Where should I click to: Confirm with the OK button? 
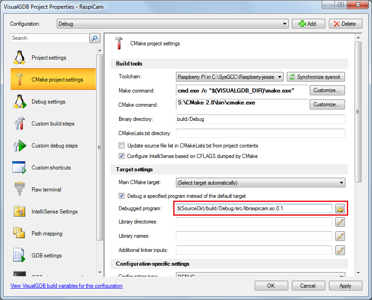coord(271,285)
